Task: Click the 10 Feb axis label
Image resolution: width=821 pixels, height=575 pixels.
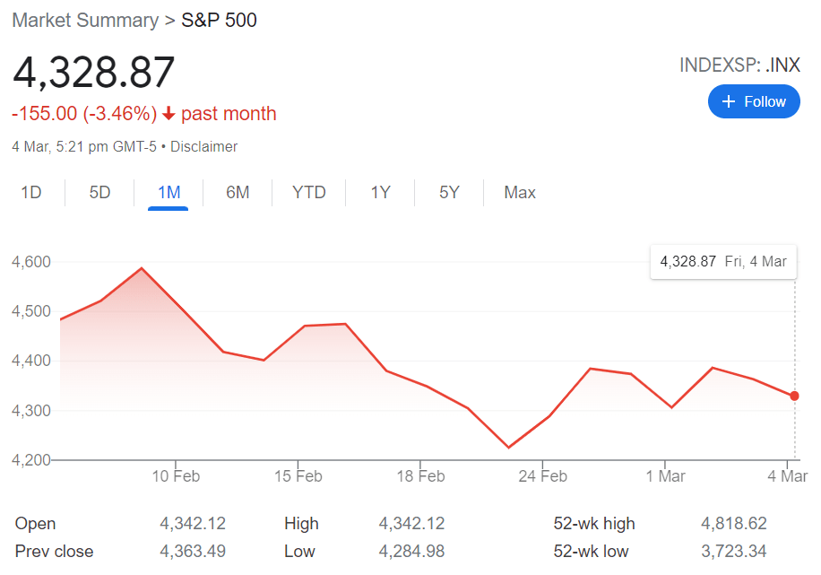Action: [x=175, y=476]
